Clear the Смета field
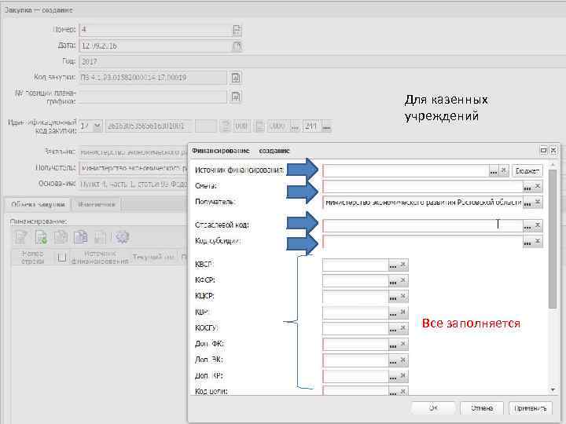 538,186
